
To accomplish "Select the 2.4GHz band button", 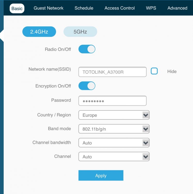I will [x=39, y=32].
